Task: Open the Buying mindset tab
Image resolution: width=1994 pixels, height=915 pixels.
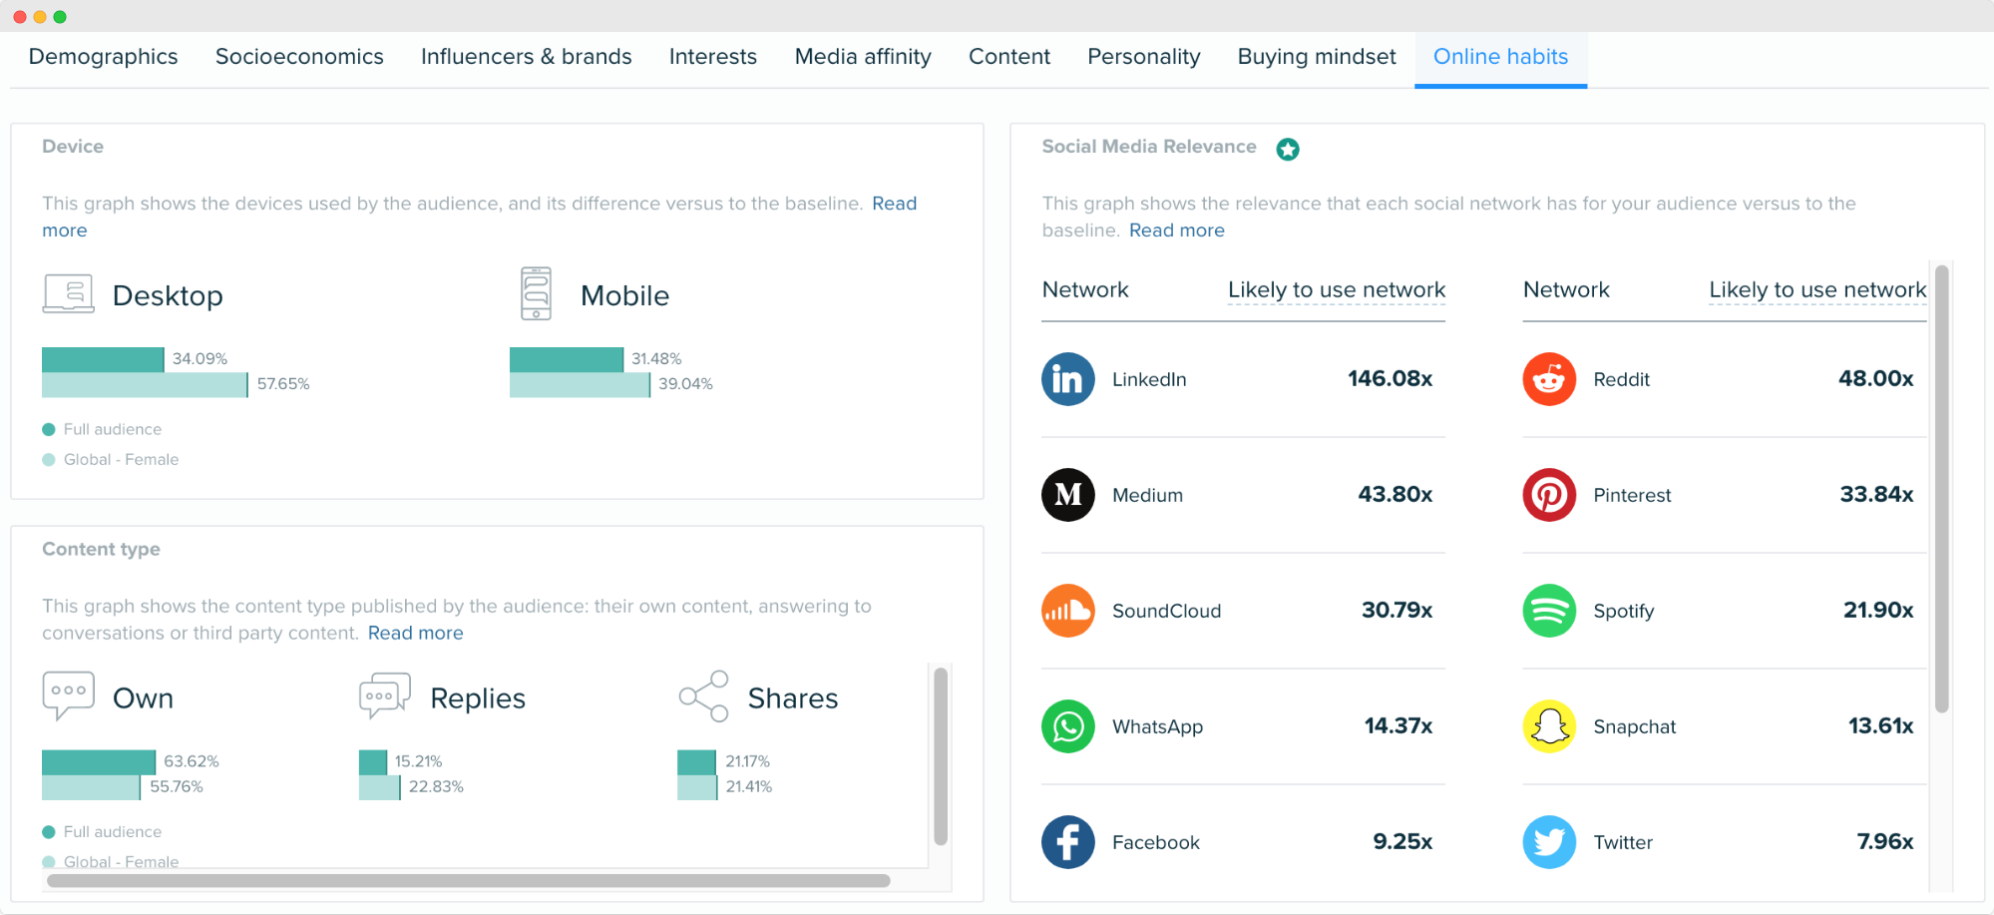Action: tap(1317, 57)
